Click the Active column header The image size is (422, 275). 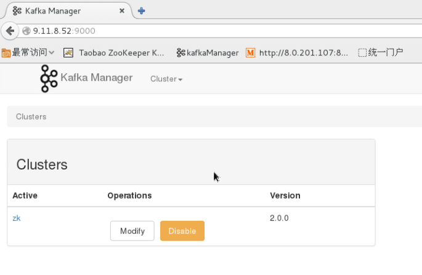[25, 195]
